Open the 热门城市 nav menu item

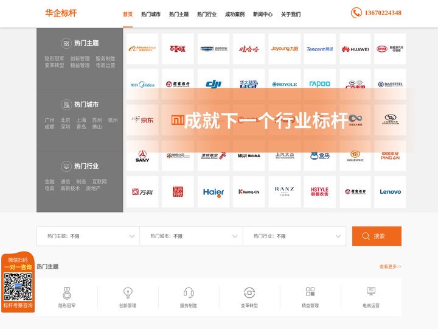click(x=151, y=14)
